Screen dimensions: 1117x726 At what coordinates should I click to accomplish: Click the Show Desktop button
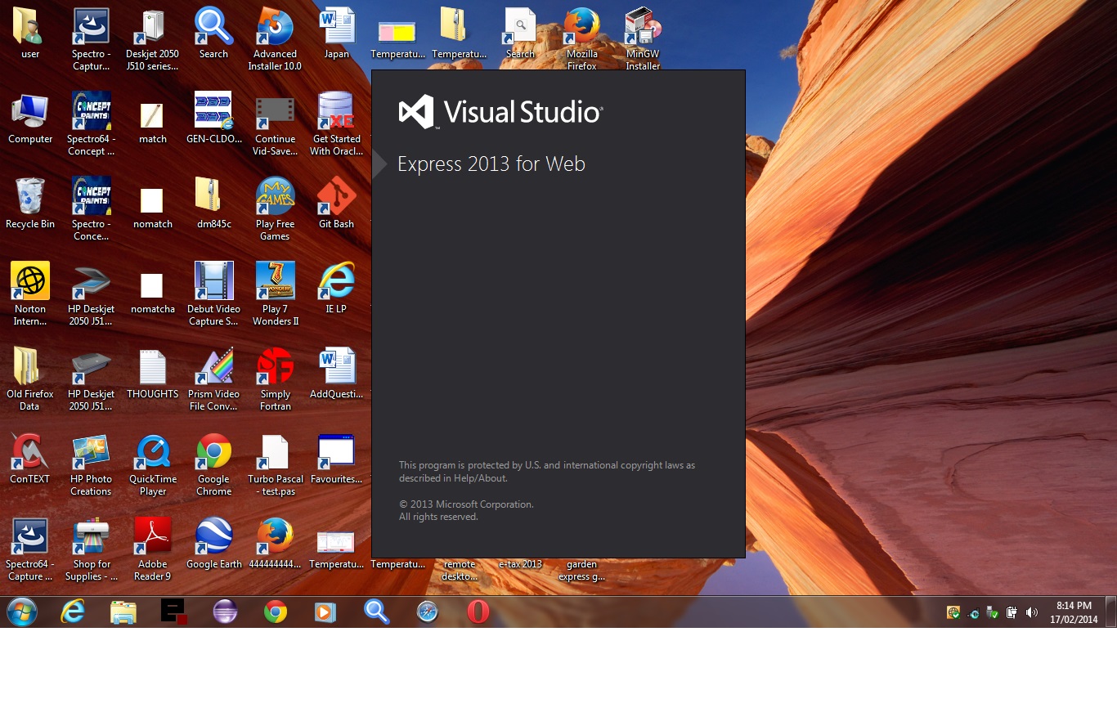click(x=1111, y=612)
